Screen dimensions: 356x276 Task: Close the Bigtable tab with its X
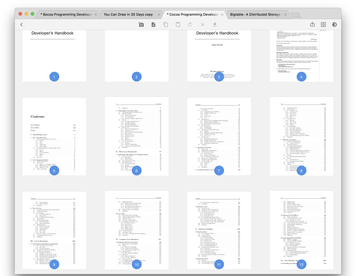285,14
